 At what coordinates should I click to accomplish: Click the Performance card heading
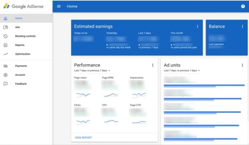pyautogui.click(x=87, y=65)
